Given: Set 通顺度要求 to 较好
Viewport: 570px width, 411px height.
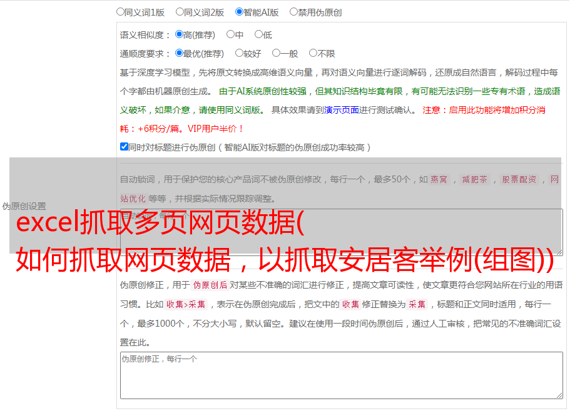Looking at the screenshot, I should point(239,53).
